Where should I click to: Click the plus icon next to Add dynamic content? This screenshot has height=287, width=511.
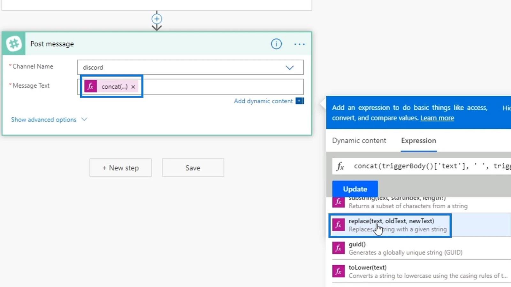[300, 101]
